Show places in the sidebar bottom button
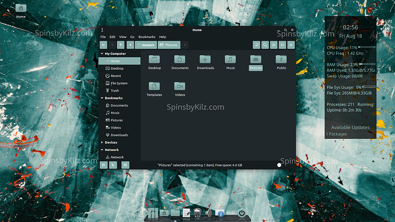395x222 pixels. [104, 165]
